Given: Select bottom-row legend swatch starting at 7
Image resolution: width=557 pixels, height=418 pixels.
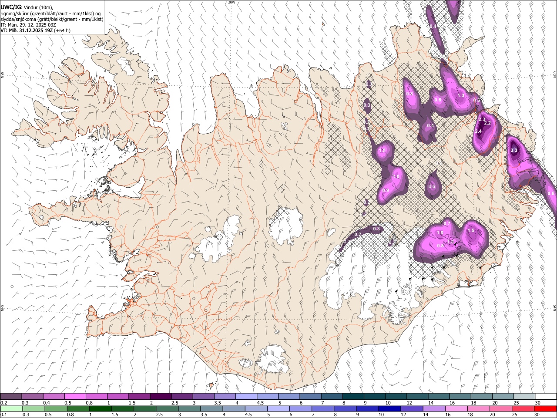Looking at the screenshot, I should point(323,408).
